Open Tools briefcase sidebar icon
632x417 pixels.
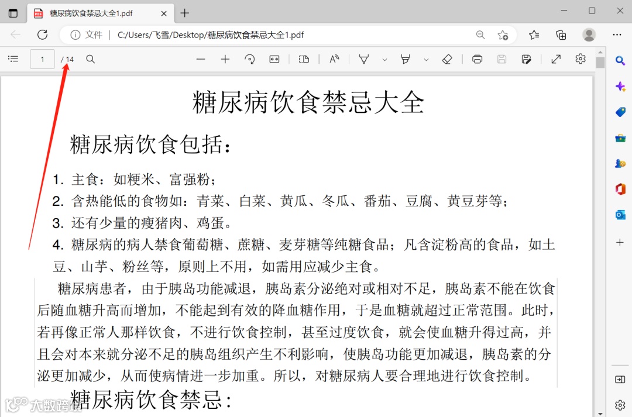point(620,138)
